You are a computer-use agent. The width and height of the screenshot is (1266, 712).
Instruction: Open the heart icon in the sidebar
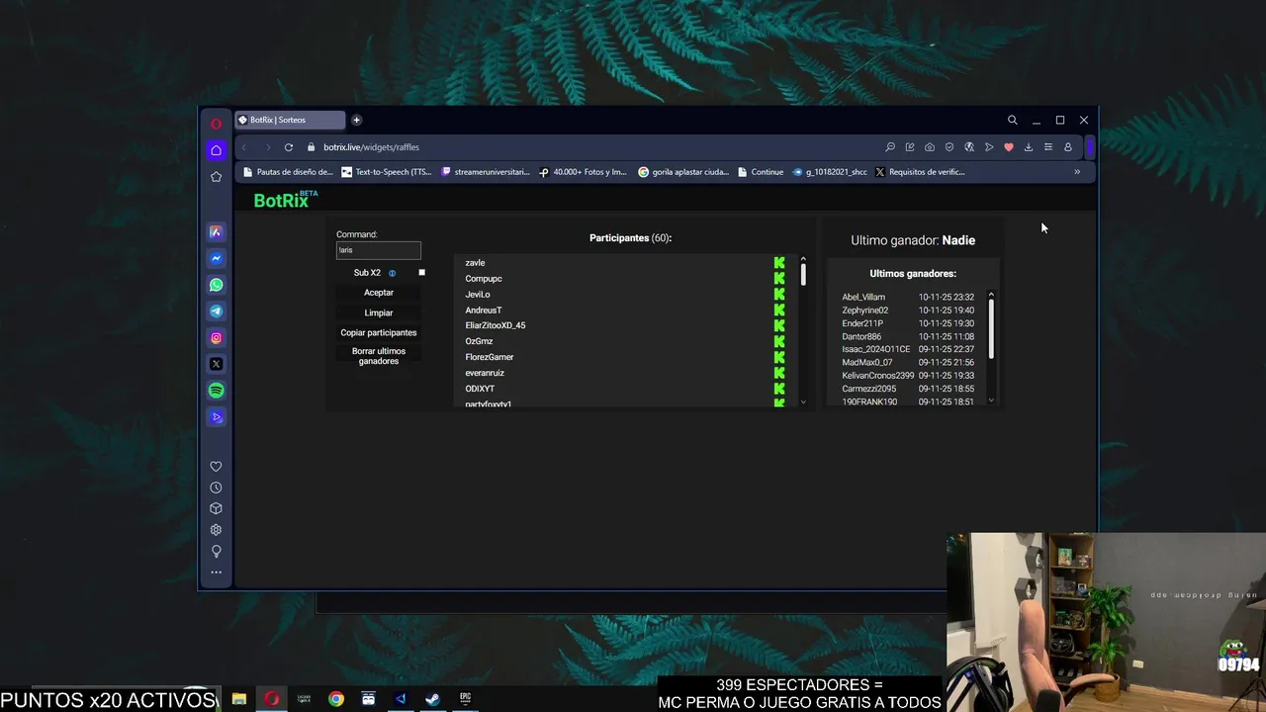pos(216,467)
